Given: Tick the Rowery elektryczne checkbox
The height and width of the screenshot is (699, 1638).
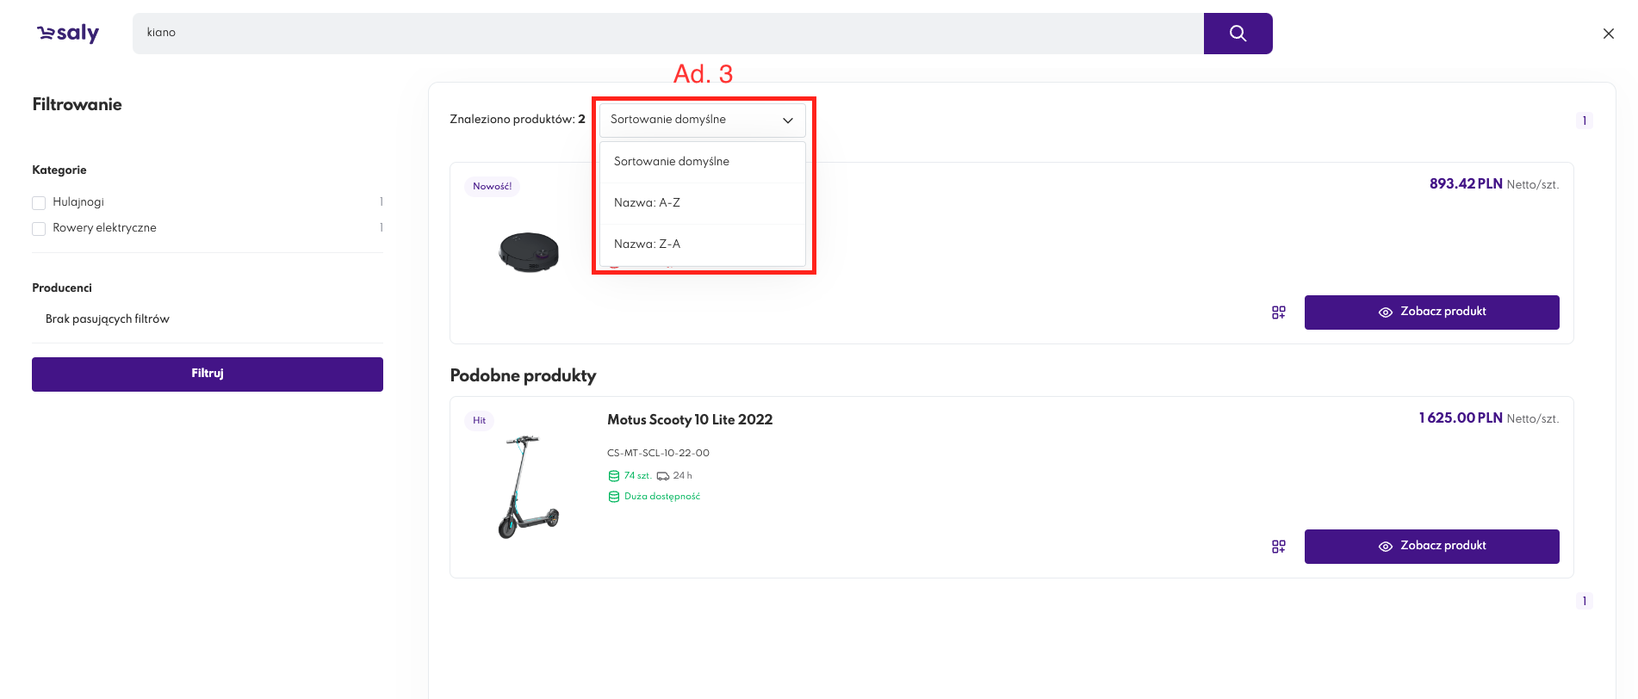Looking at the screenshot, I should 39,229.
